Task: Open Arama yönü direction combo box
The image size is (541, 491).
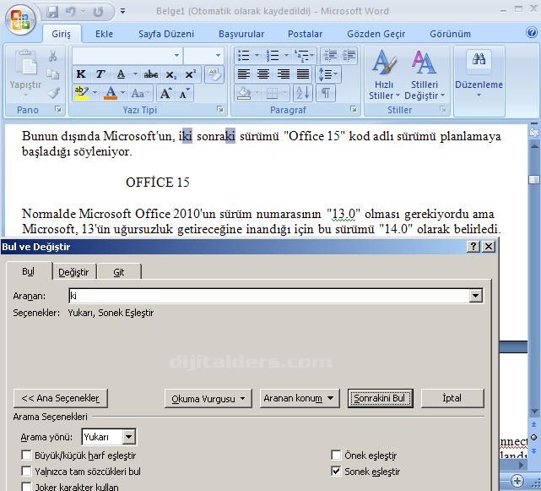Action: tap(109, 437)
